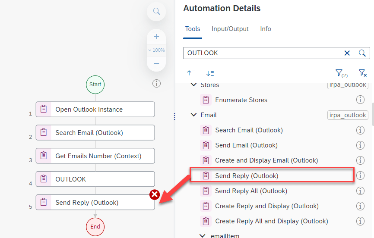
Task: Click the End node in the workflow
Action: click(95, 227)
